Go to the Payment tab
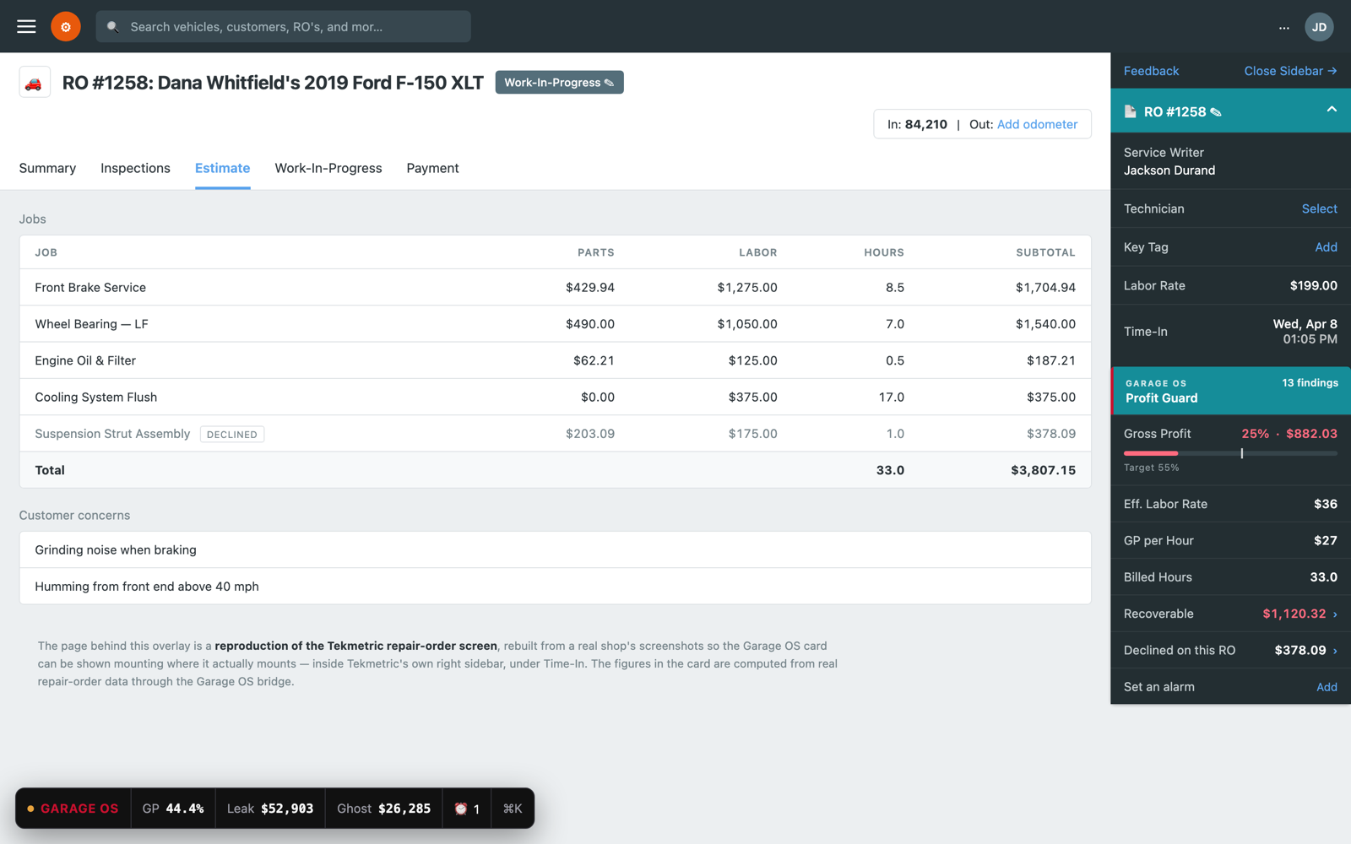 click(x=432, y=168)
